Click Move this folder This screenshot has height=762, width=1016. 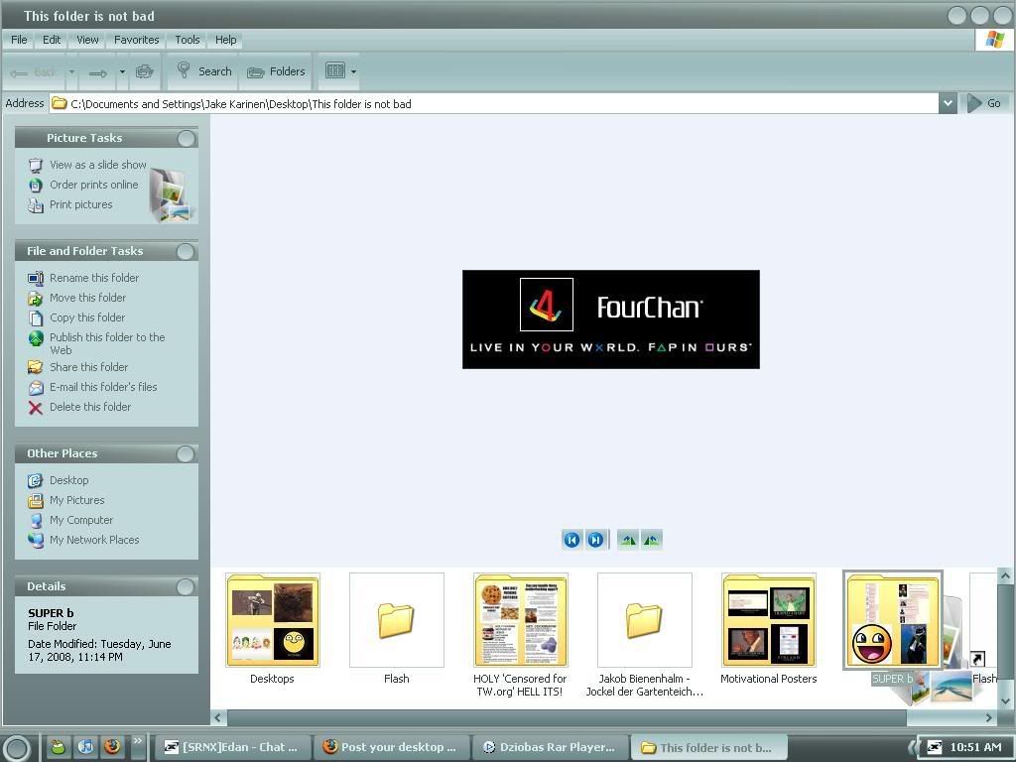tap(87, 298)
